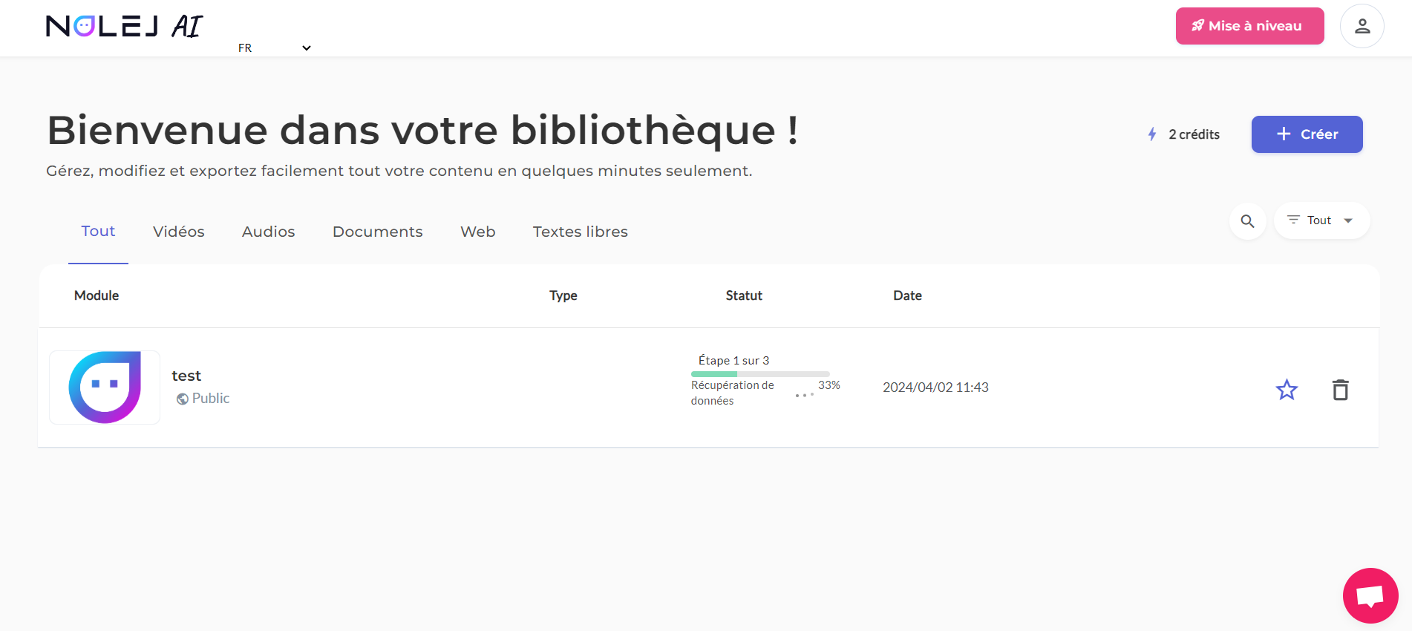Select the Tout tab

click(98, 232)
